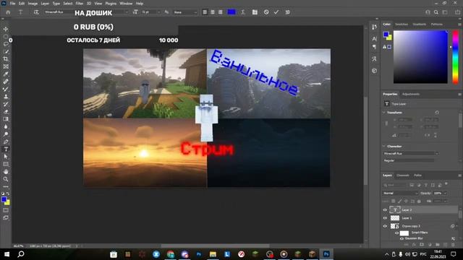Select the Clone Stamp tool
The width and height of the screenshot is (463, 260).
[x=6, y=96]
